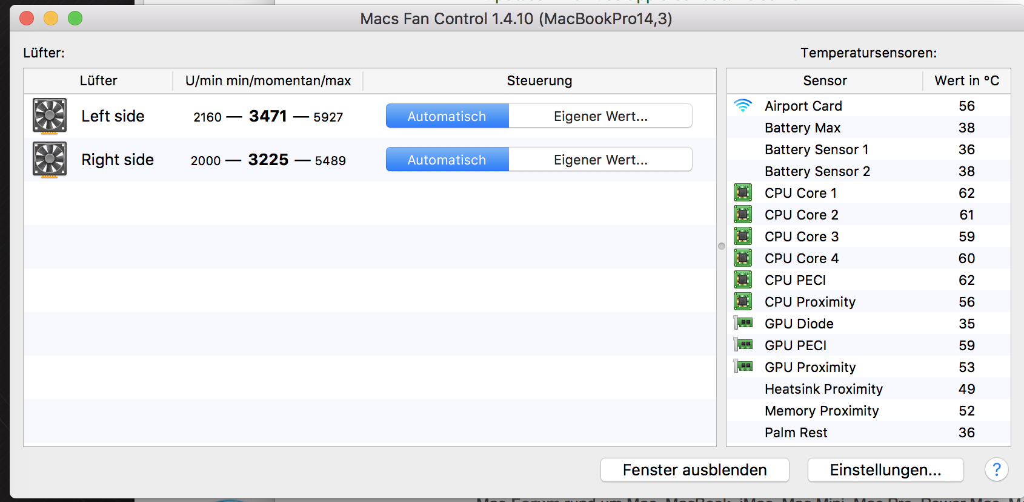
Task: Click the Steuerung column header
Action: [x=539, y=80]
